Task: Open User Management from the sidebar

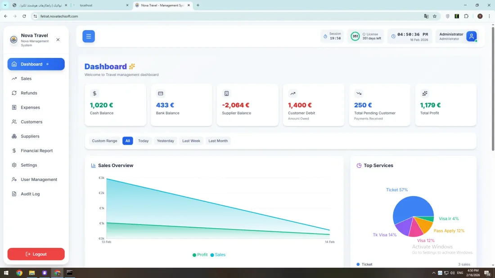Action: [x=39, y=179]
